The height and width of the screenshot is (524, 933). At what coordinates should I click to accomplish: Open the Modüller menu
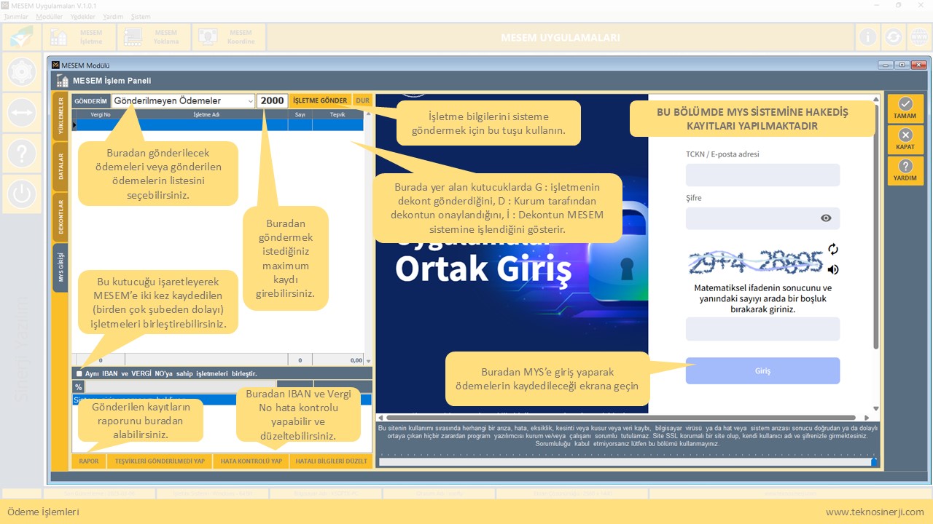pos(49,17)
